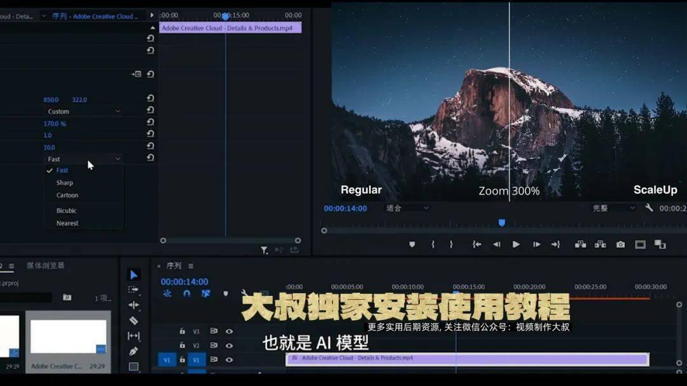Select Bicubic from the open dropdown list
This screenshot has height=386, width=687.
[x=67, y=210]
